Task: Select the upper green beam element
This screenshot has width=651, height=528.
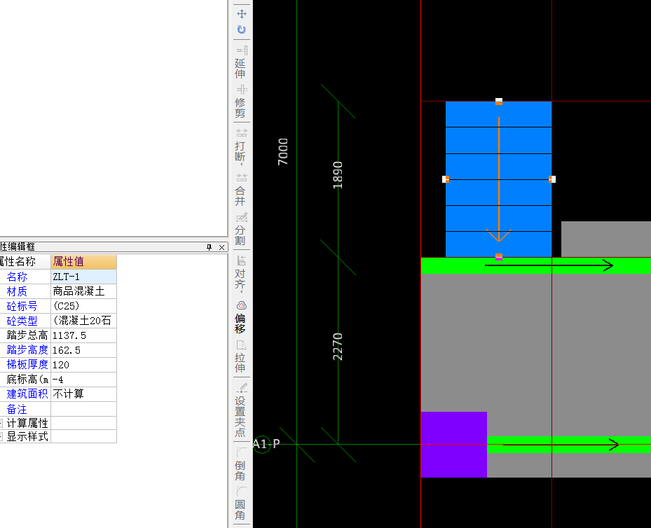Action: coord(536,265)
